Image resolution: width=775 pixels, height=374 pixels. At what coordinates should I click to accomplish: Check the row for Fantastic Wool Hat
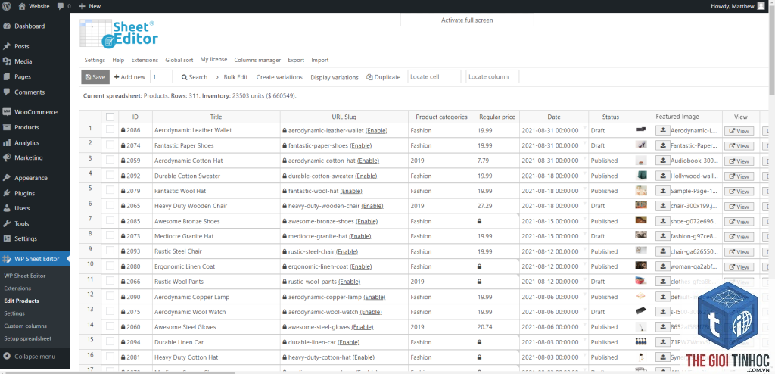110,191
